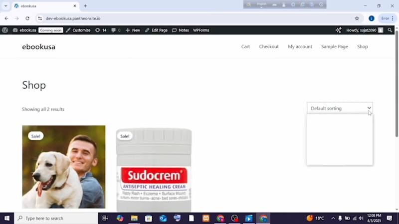399x224 pixels.
Task: Click the Sudocrem product image
Action: (x=154, y=170)
